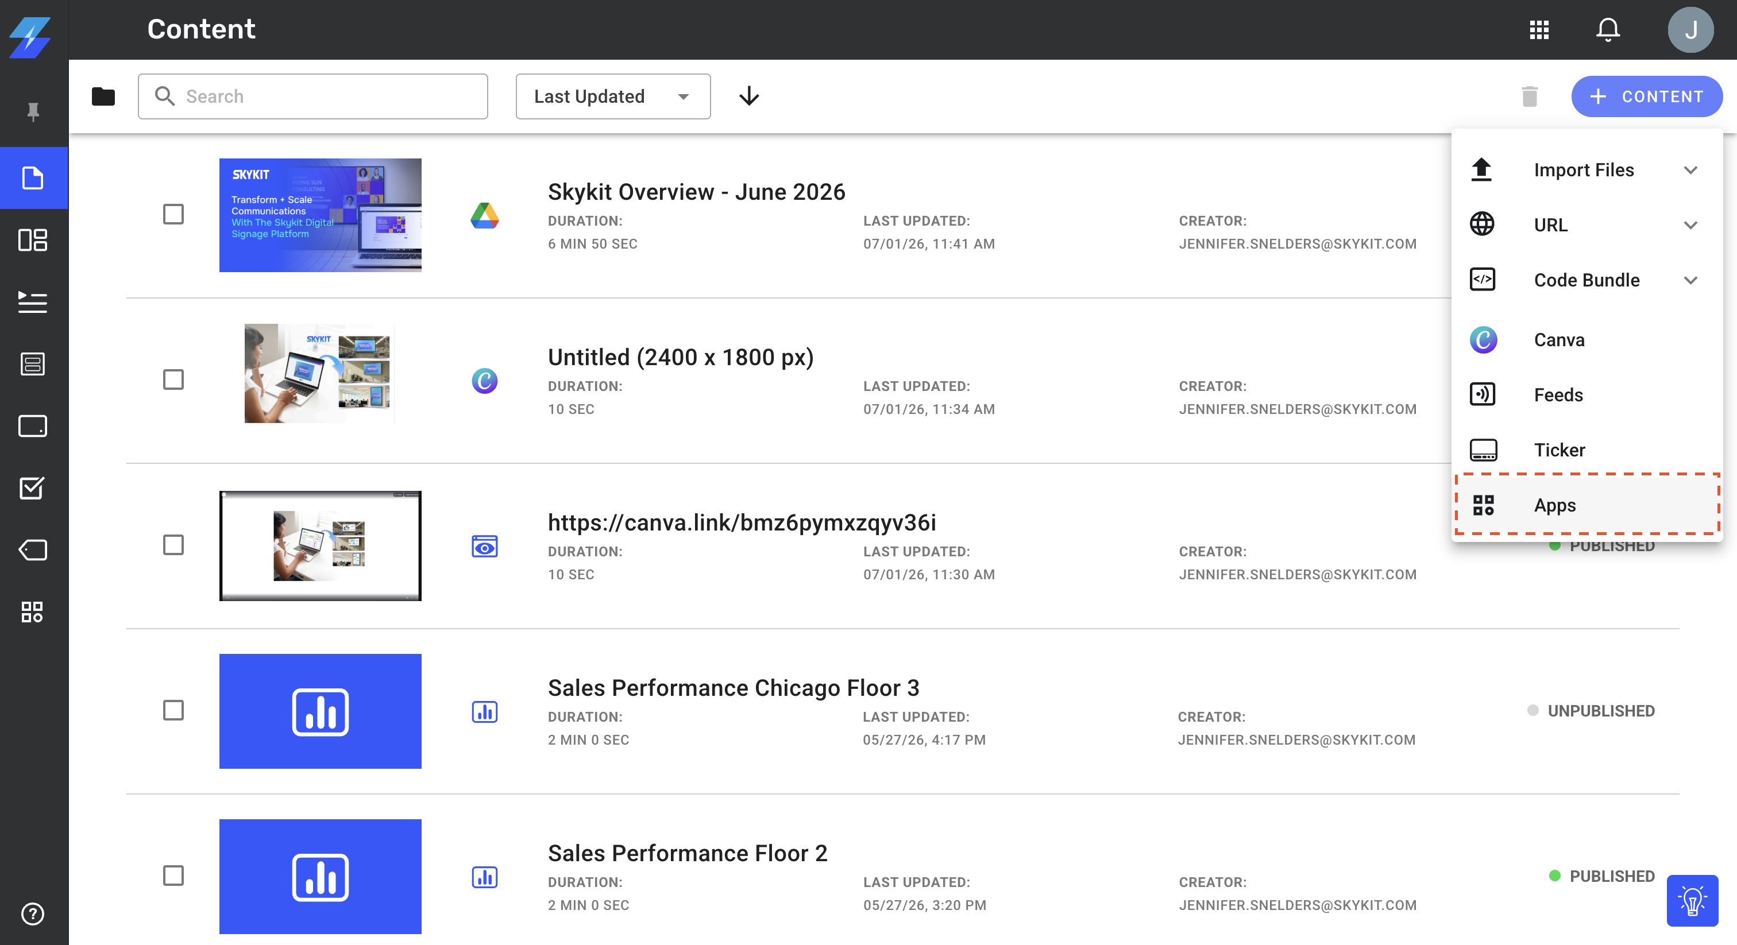Click the web view icon on canva.link row
The width and height of the screenshot is (1737, 945).
485,546
